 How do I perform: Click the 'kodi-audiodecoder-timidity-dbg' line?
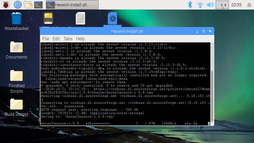pos(124,68)
